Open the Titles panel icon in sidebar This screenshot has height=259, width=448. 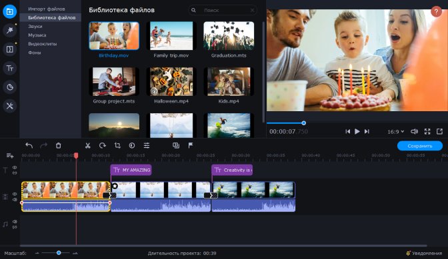pos(10,68)
